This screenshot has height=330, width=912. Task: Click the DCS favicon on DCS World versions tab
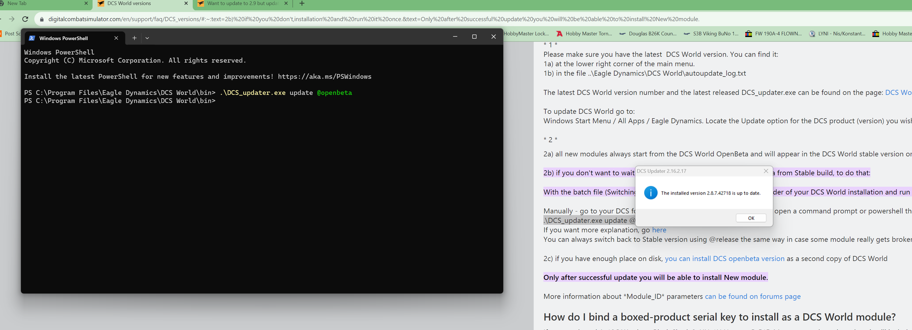point(101,4)
